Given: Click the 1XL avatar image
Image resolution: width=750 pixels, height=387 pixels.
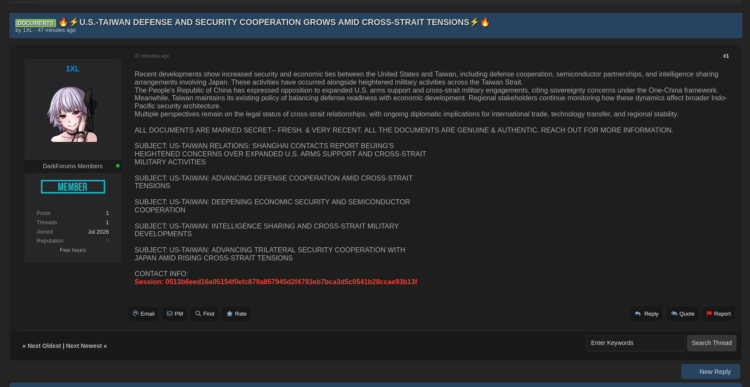Looking at the screenshot, I should tap(73, 114).
